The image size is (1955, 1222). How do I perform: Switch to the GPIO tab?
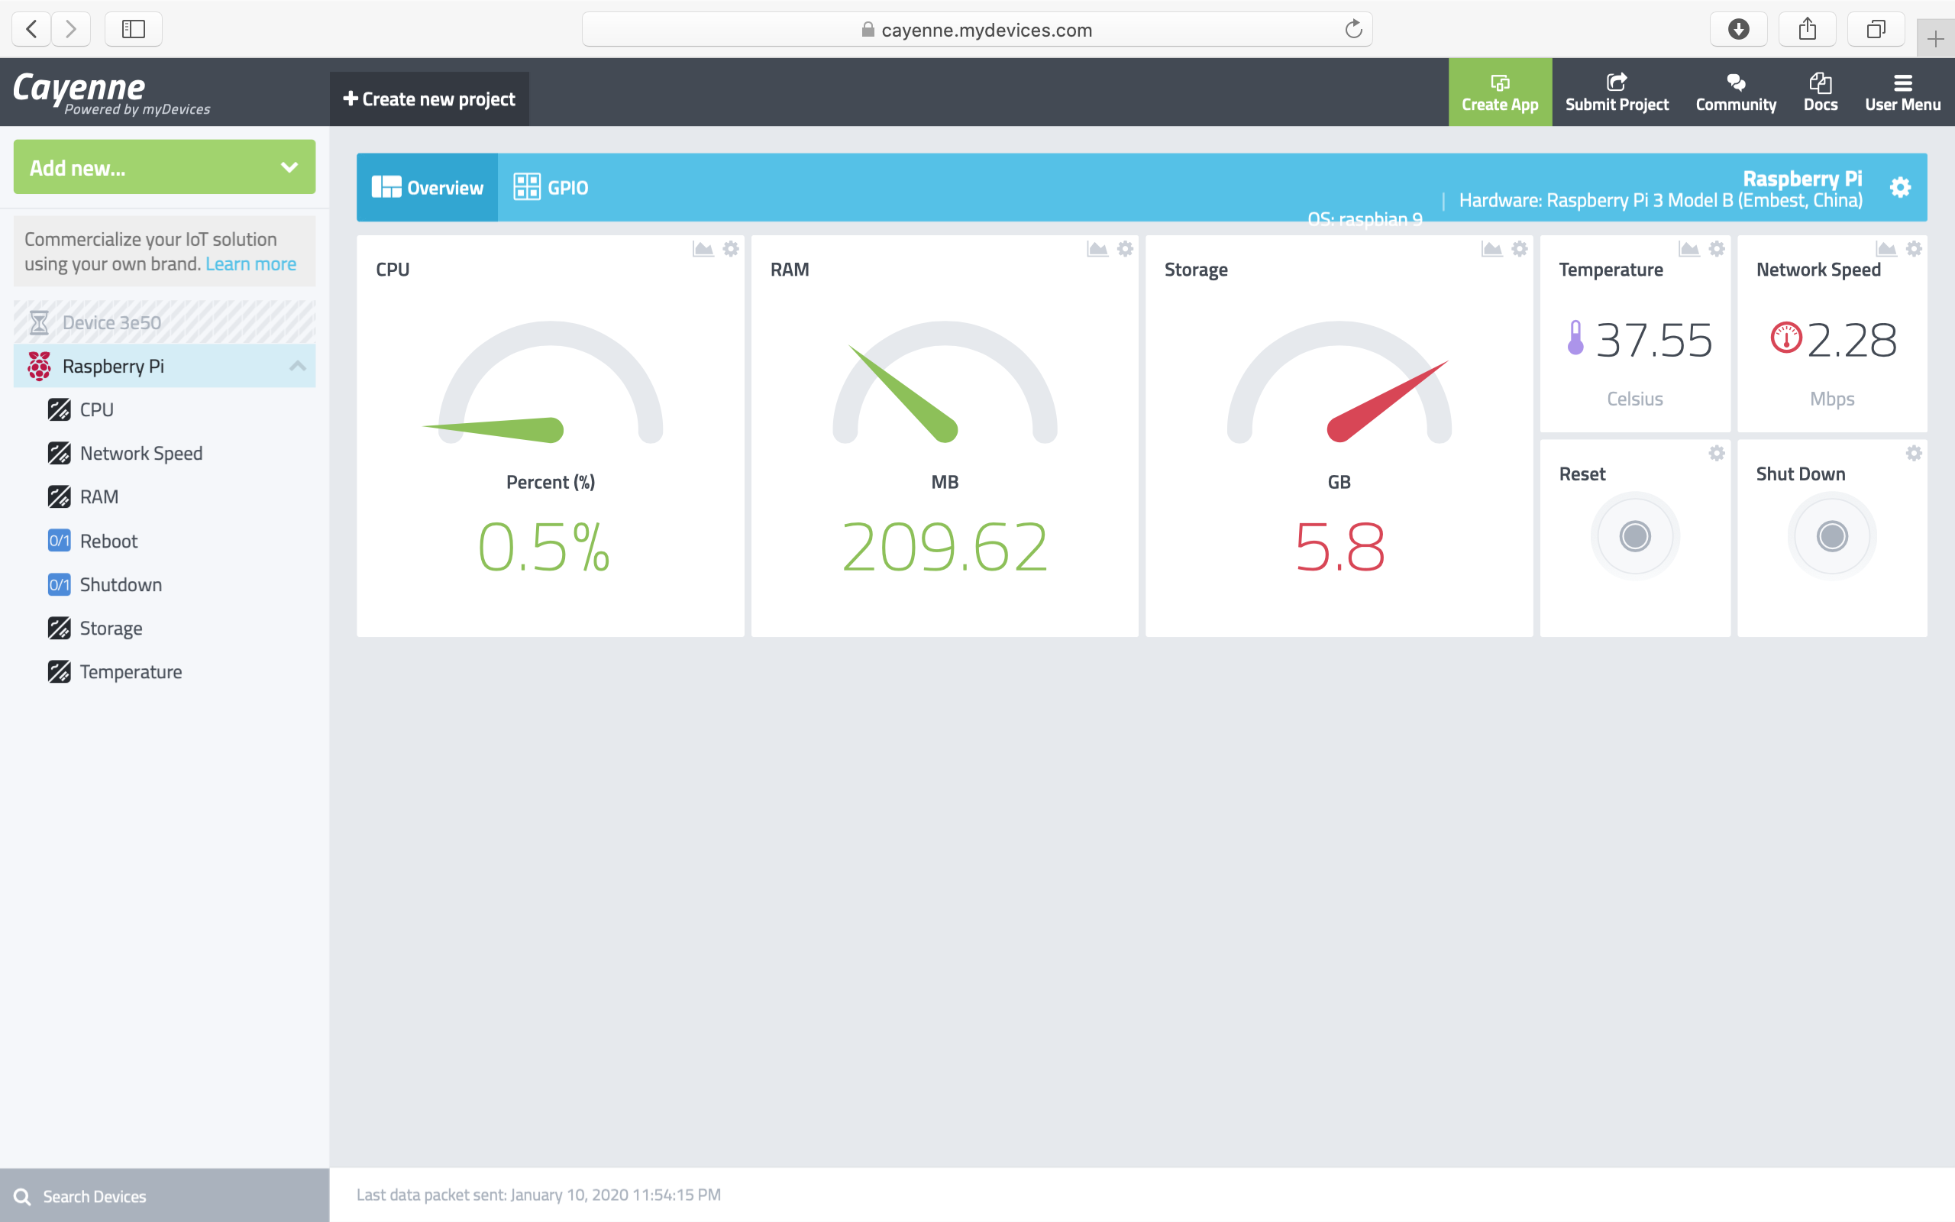coord(552,188)
